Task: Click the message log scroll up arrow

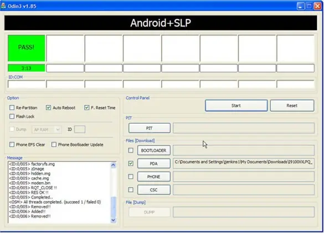Action: tap(113, 165)
